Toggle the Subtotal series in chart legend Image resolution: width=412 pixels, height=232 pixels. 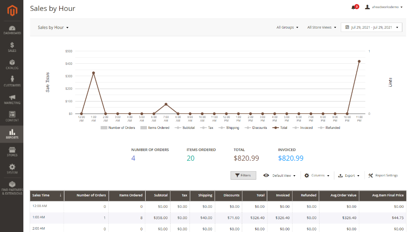coord(185,128)
